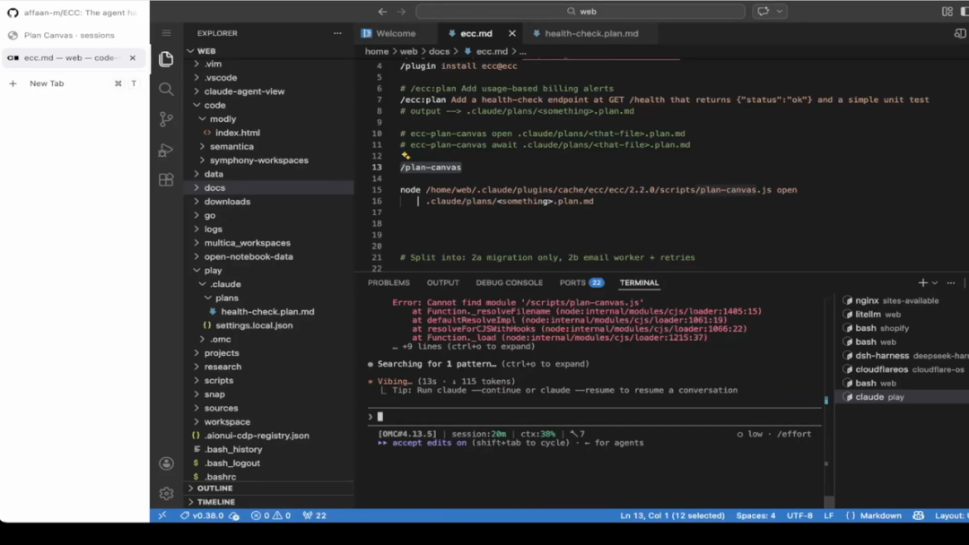Close the ecc.md browser tab
This screenshot has width=969, height=545.
[132, 58]
